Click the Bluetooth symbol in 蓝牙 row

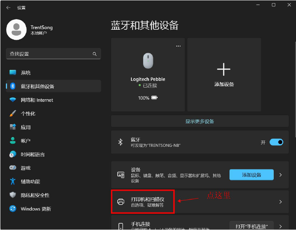click(120, 142)
